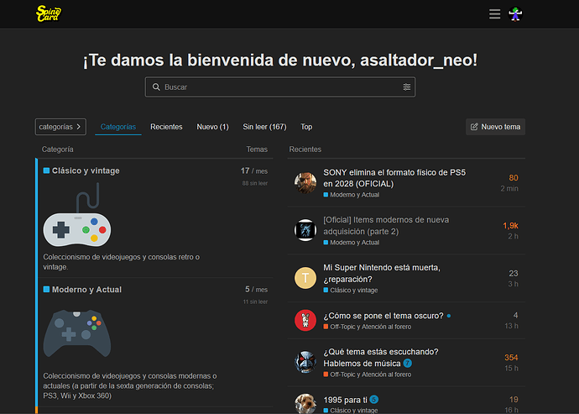The height and width of the screenshot is (414, 579).
Task: Click the 23 replies count
Action: tap(514, 273)
